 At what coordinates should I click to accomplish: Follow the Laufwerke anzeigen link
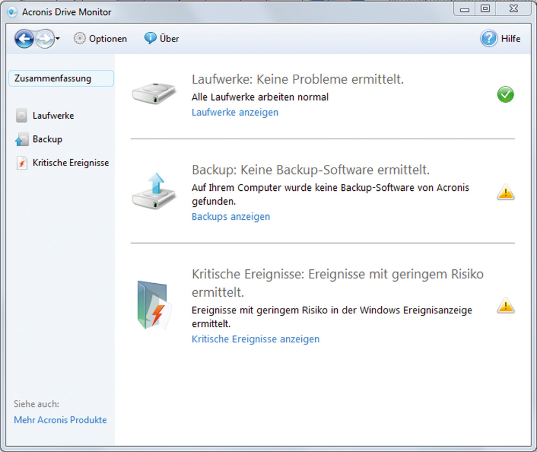235,112
